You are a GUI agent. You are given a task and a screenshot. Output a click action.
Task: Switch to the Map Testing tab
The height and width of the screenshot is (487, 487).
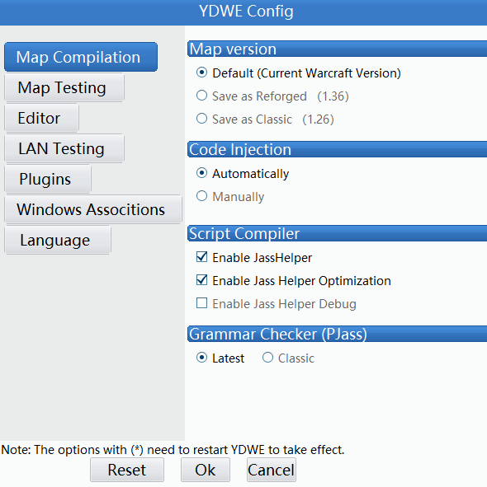pyautogui.click(x=64, y=87)
